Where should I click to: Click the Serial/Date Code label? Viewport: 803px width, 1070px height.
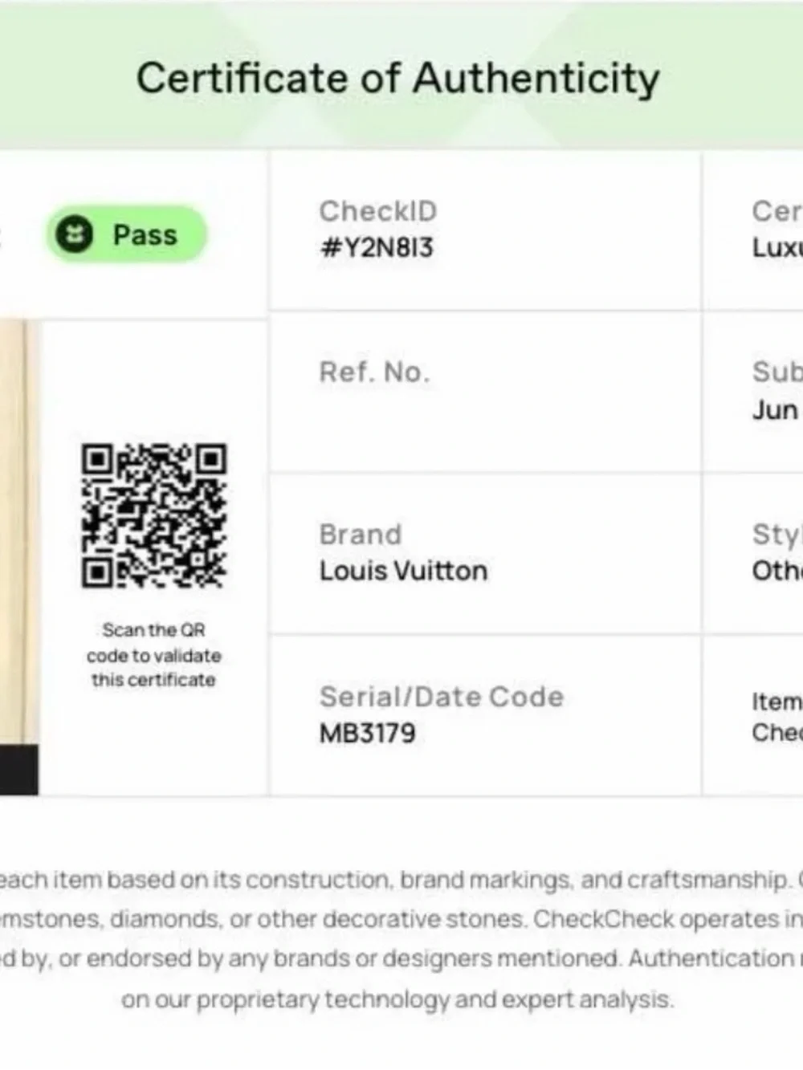coord(442,697)
